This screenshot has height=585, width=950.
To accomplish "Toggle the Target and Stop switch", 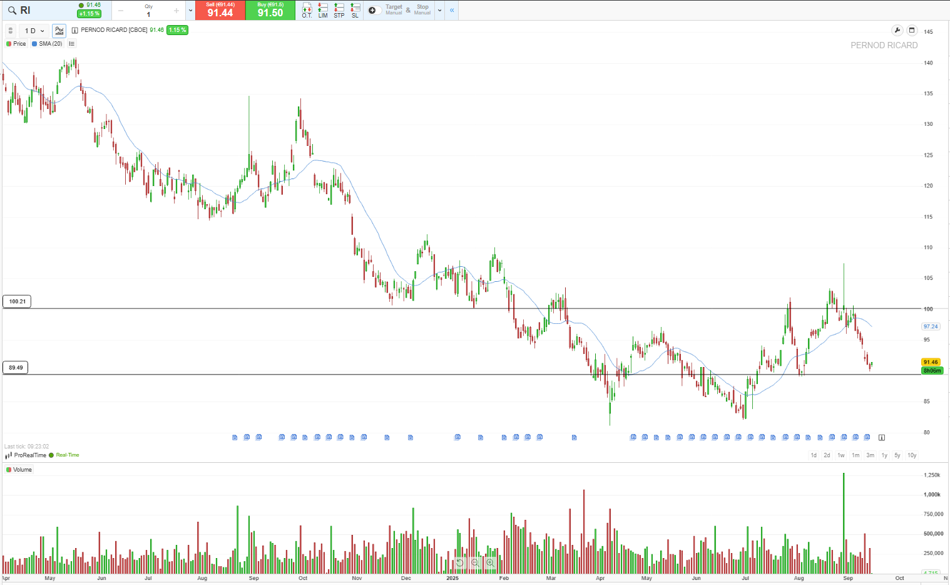I will pos(374,10).
